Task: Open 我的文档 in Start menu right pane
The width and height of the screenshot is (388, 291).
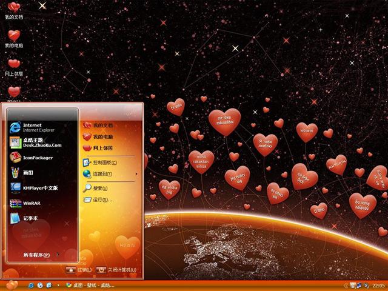Action: pos(98,125)
